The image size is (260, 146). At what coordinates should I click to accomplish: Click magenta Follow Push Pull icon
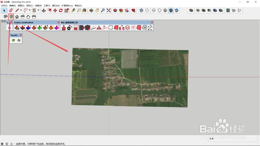click(57, 27)
